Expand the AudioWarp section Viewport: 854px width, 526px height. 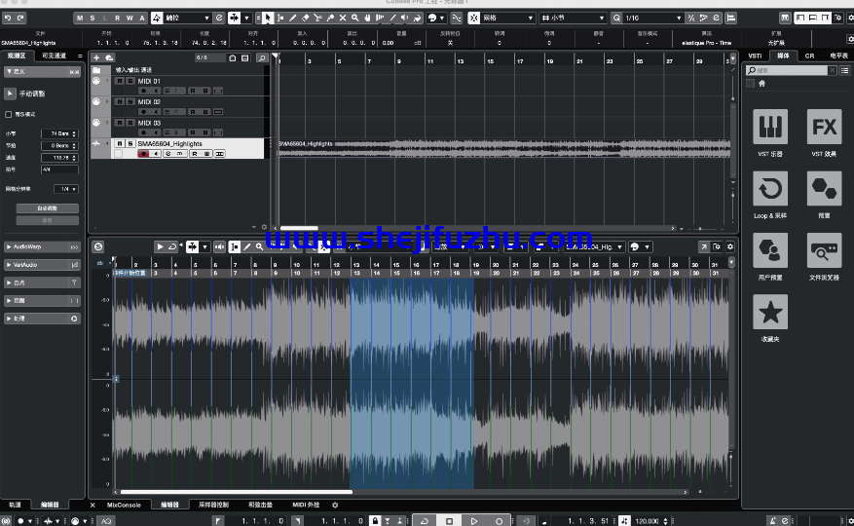(x=43, y=246)
